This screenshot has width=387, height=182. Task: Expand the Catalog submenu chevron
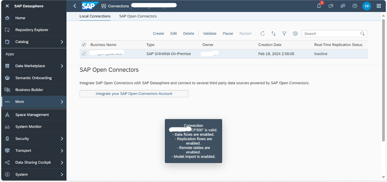(62, 42)
